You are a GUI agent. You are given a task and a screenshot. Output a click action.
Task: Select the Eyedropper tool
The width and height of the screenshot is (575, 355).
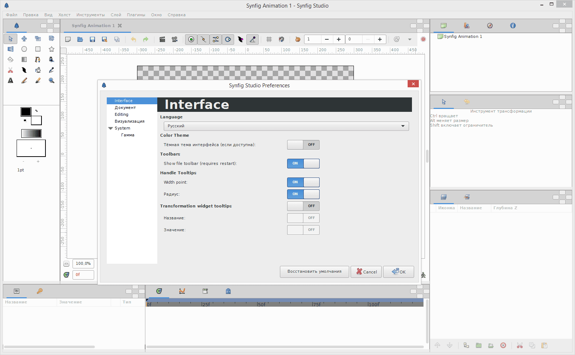[x=52, y=70]
